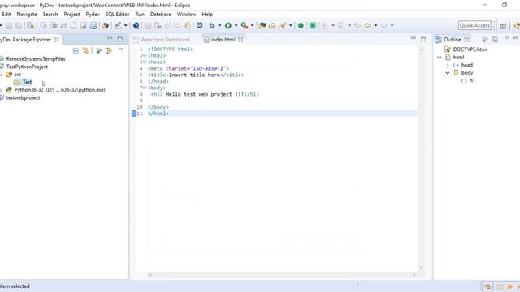520x292 pixels.
Task: Click the Save toolbar icon
Action: coord(9,26)
